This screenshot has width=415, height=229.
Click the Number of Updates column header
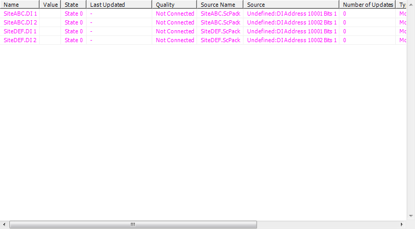point(367,5)
